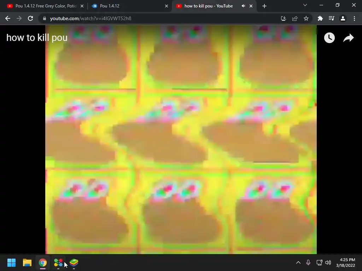Open the BlueStacks X taskbar icon
The height and width of the screenshot is (271, 362).
point(58,263)
